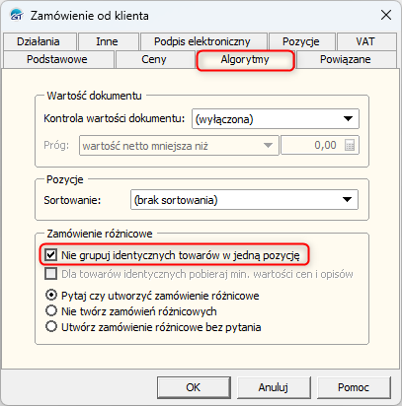Open help with the Pomoc button
This screenshot has height=406, width=402.
coord(354,387)
